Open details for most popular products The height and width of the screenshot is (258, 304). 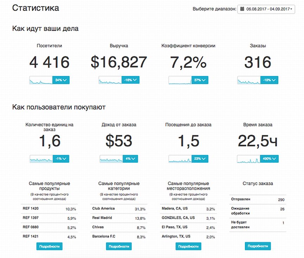pyautogui.click(x=50, y=246)
